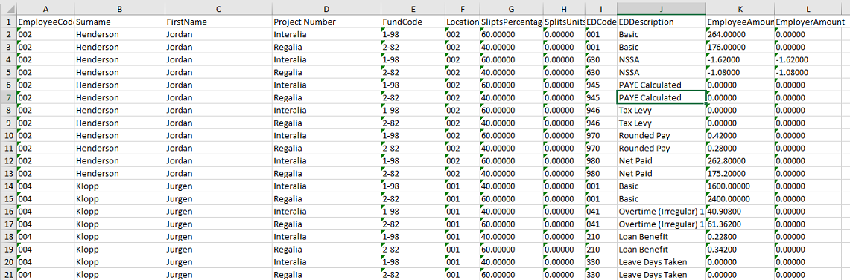Select FundCode 1-98 in row 4
This screenshot has height=280, width=850.
(413, 59)
